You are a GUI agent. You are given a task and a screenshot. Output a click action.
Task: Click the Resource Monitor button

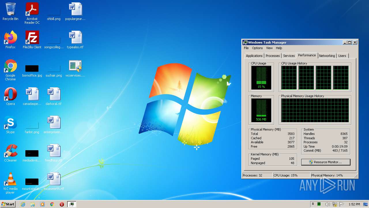coord(326,162)
